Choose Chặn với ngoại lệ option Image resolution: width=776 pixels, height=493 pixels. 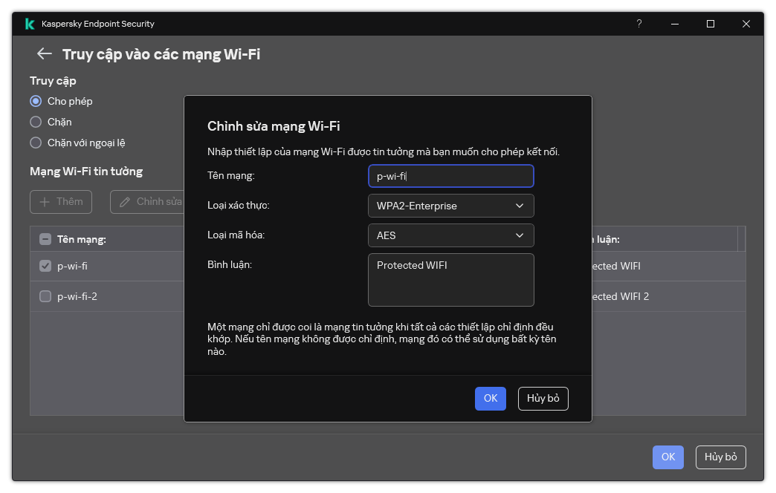36,143
